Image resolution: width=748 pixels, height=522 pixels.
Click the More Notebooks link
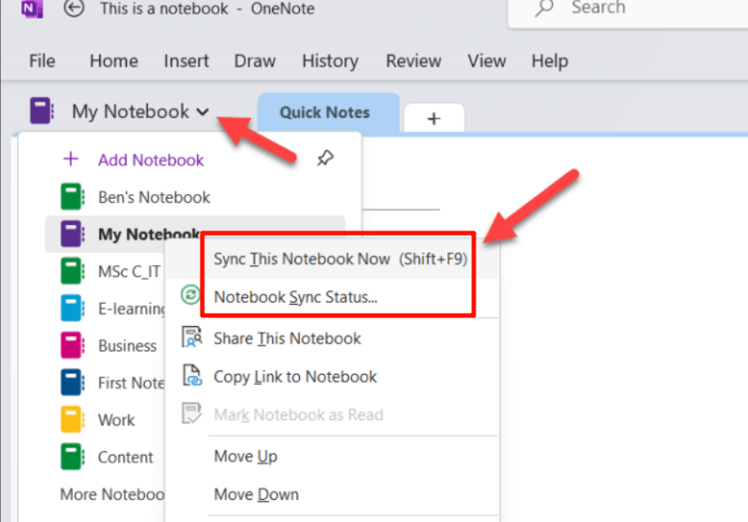click(x=112, y=495)
